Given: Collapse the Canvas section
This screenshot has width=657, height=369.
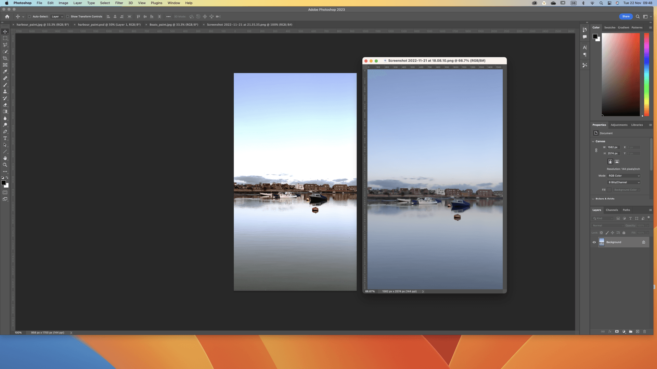Looking at the screenshot, I should (593, 141).
